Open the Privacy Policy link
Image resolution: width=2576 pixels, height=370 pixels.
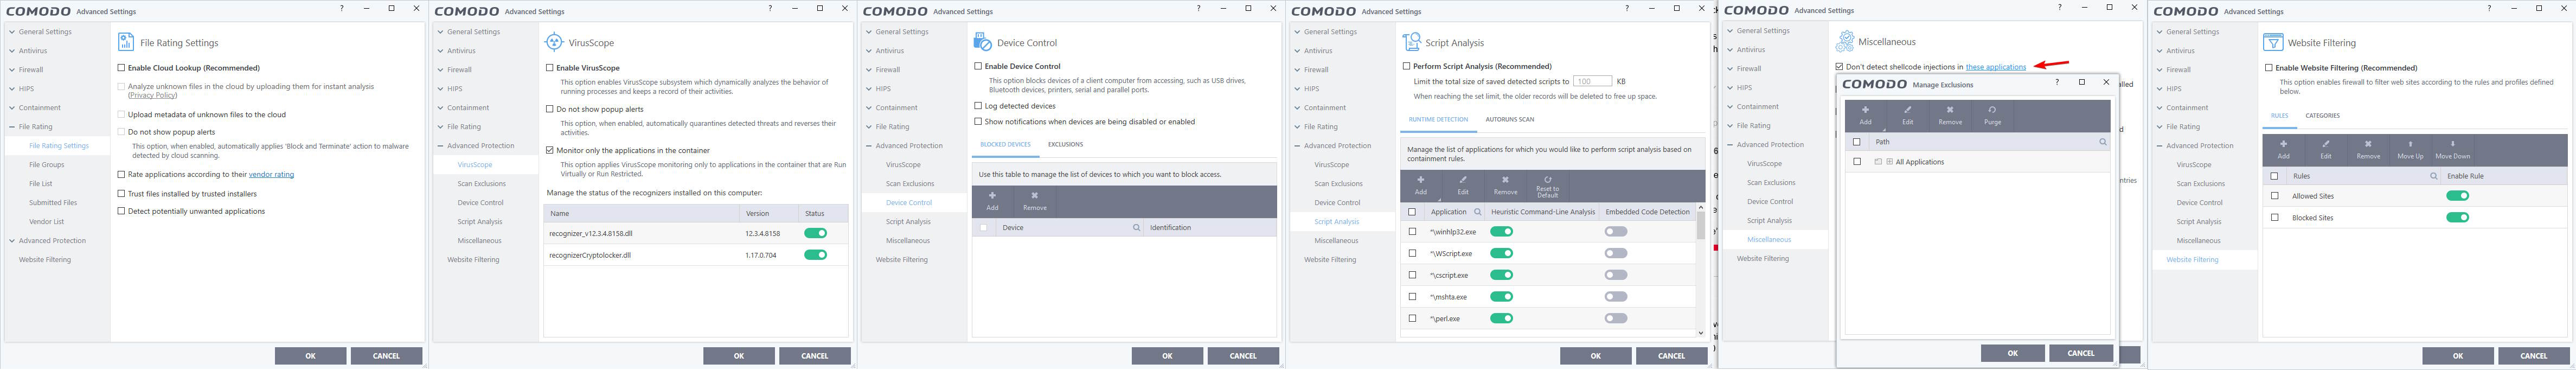point(152,95)
